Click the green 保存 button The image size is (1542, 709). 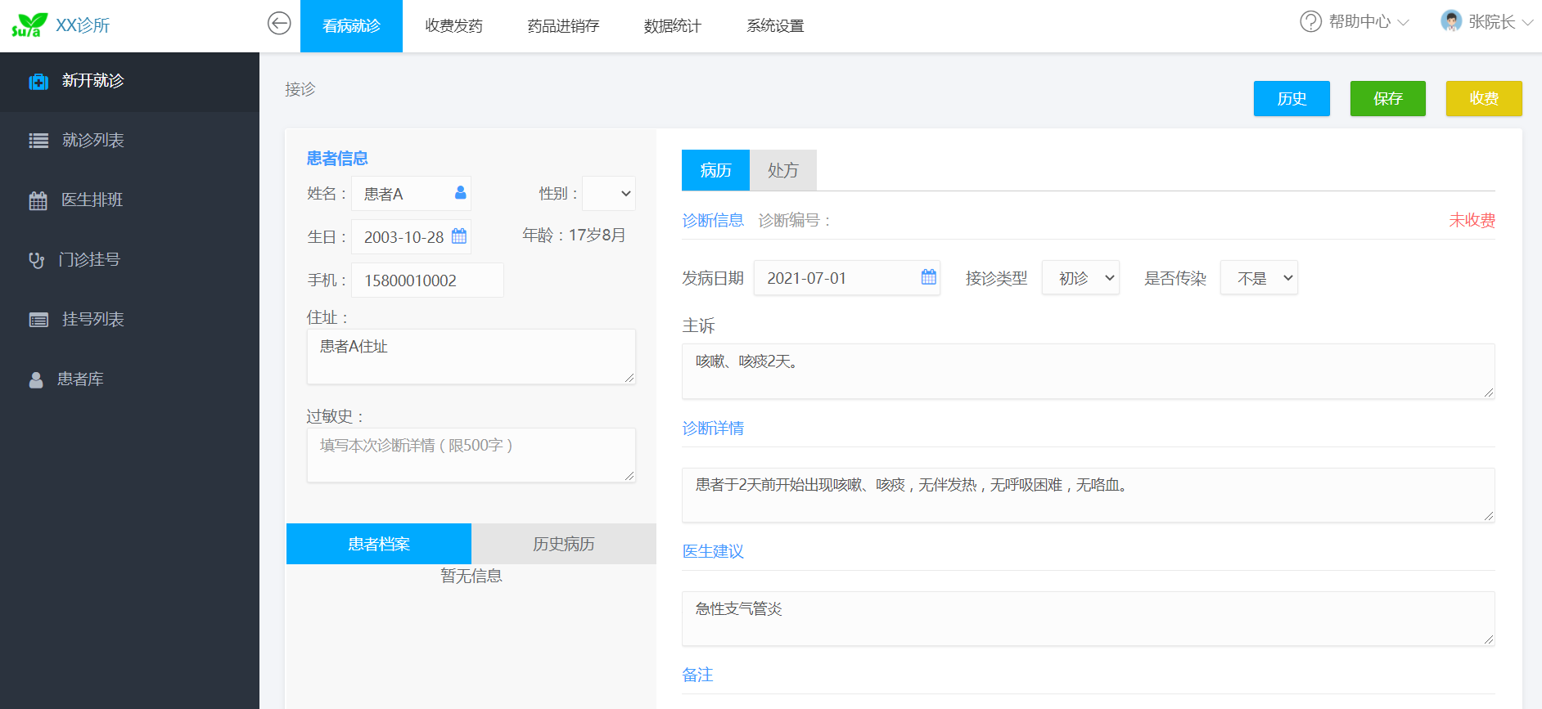tap(1388, 98)
